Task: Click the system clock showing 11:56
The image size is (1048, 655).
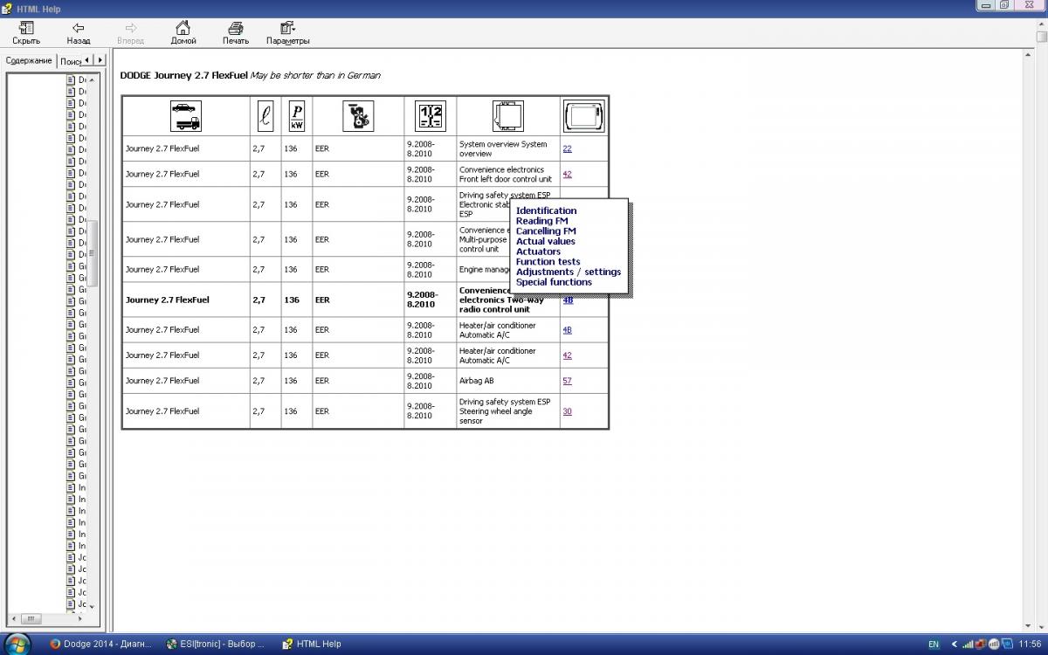Action: (1030, 645)
